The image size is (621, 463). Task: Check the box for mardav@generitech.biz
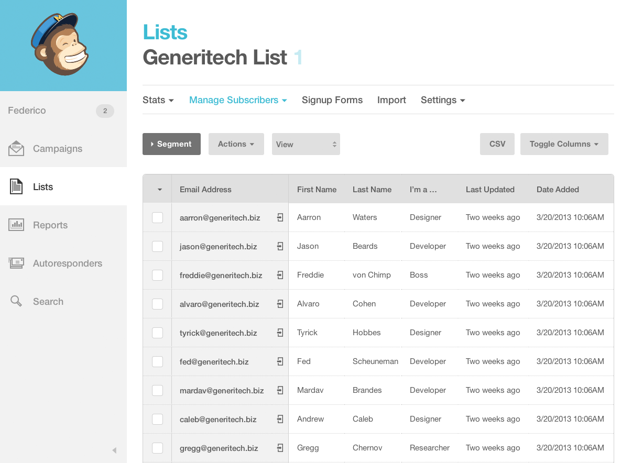[x=158, y=390]
